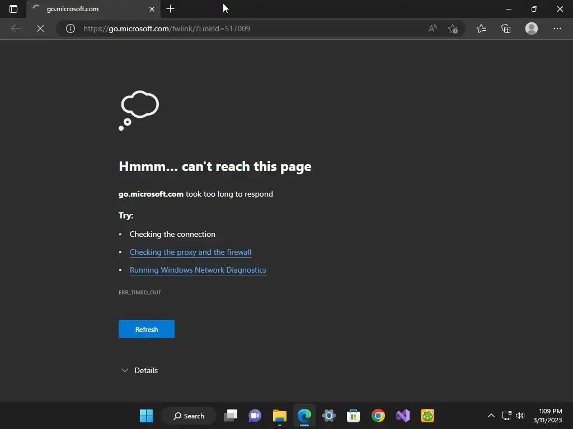Open the green pig game taskbar icon
The height and width of the screenshot is (429, 573).
click(x=428, y=416)
